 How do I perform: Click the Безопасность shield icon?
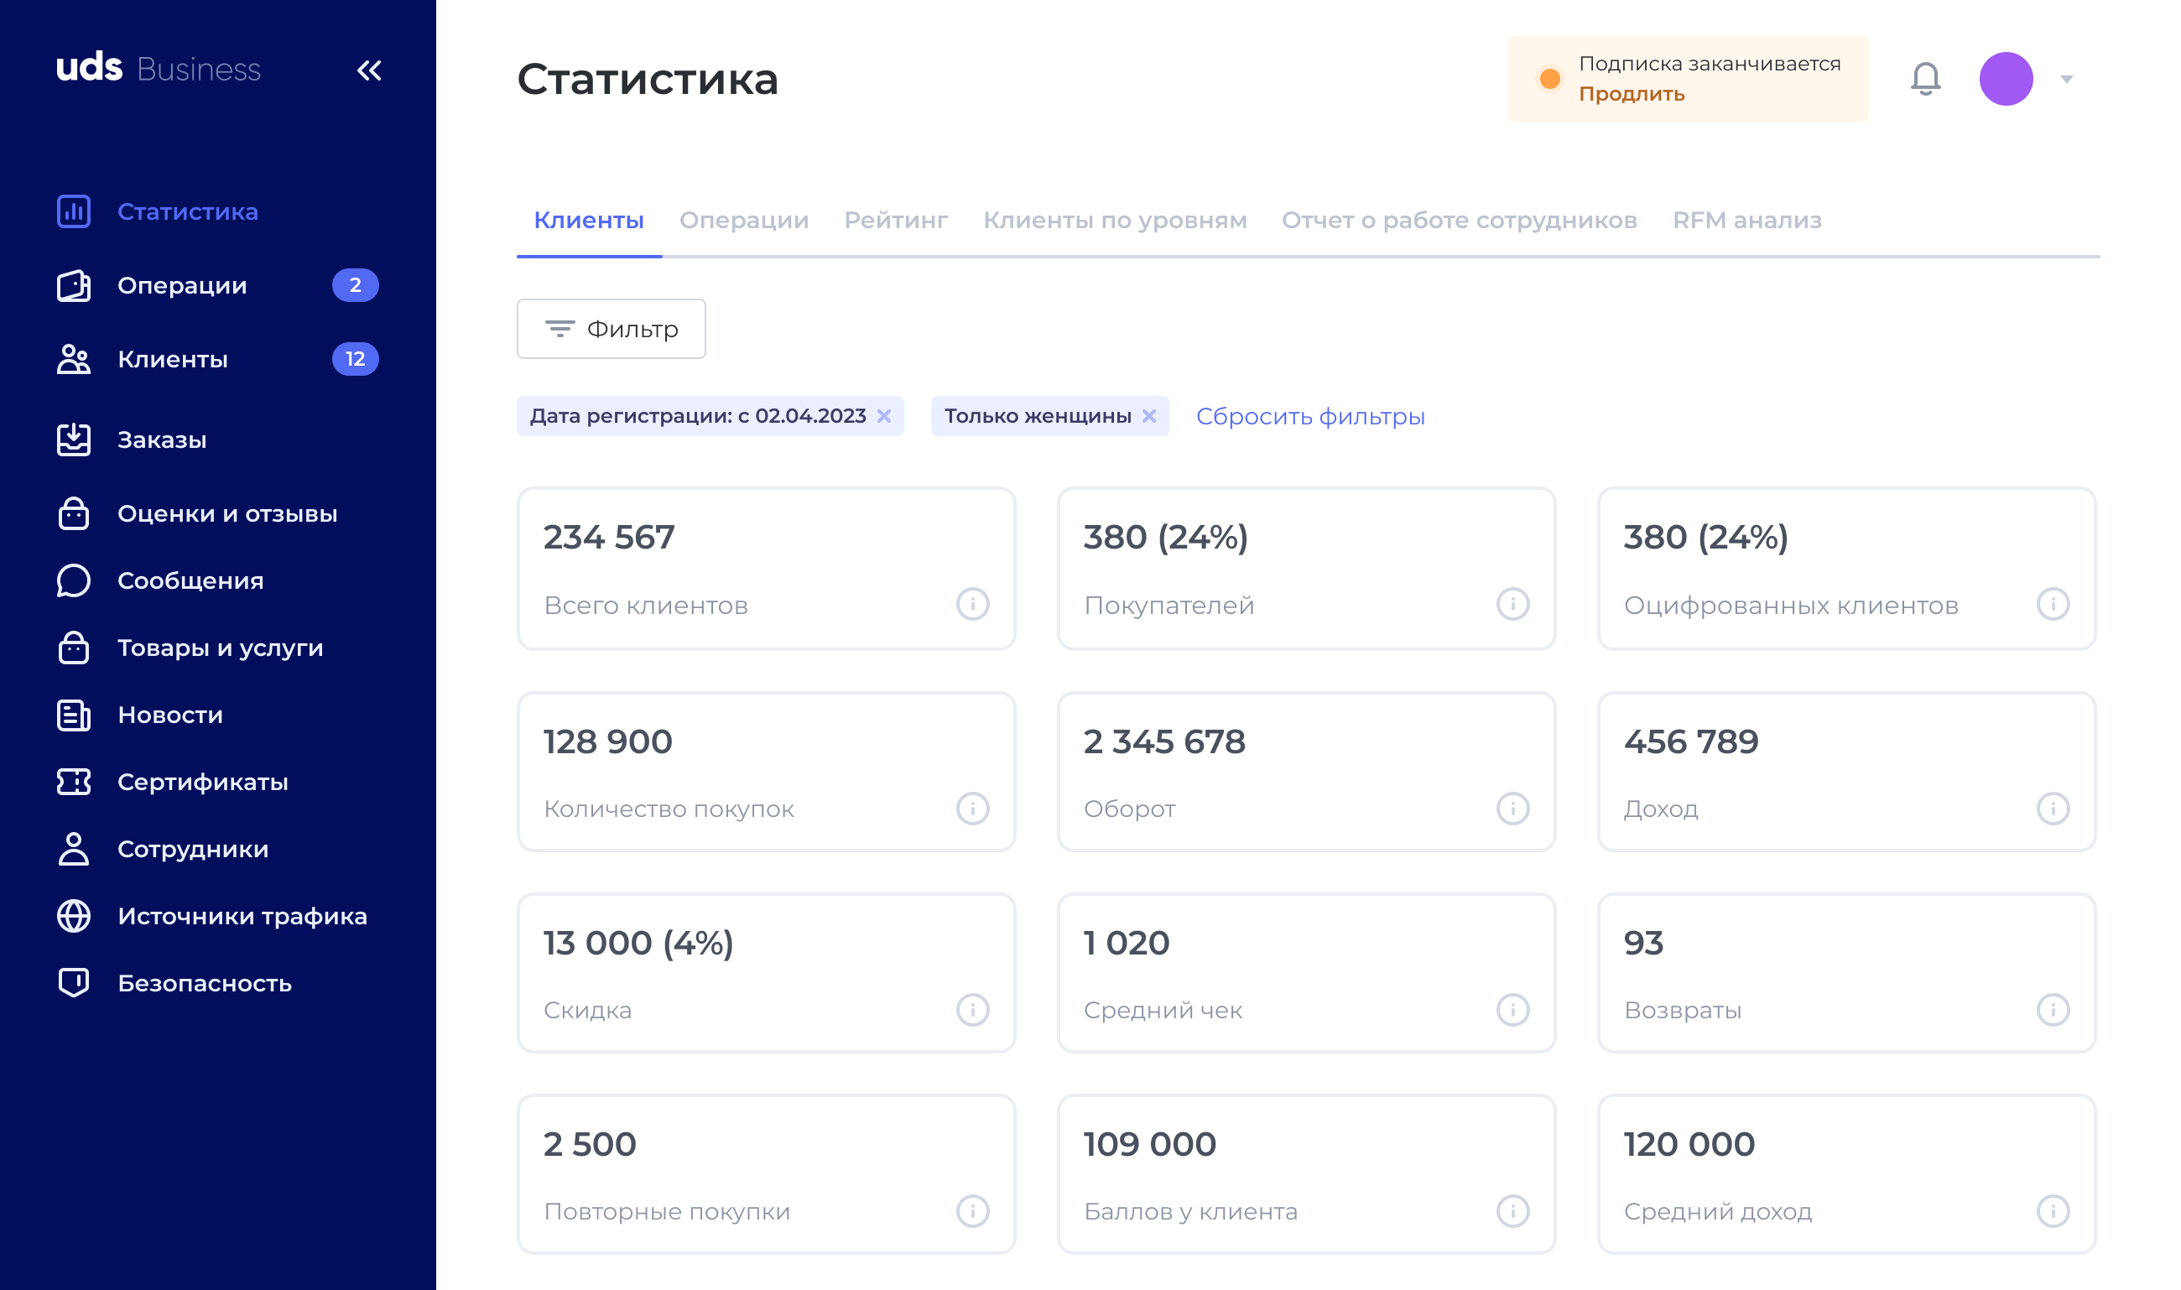(x=74, y=982)
